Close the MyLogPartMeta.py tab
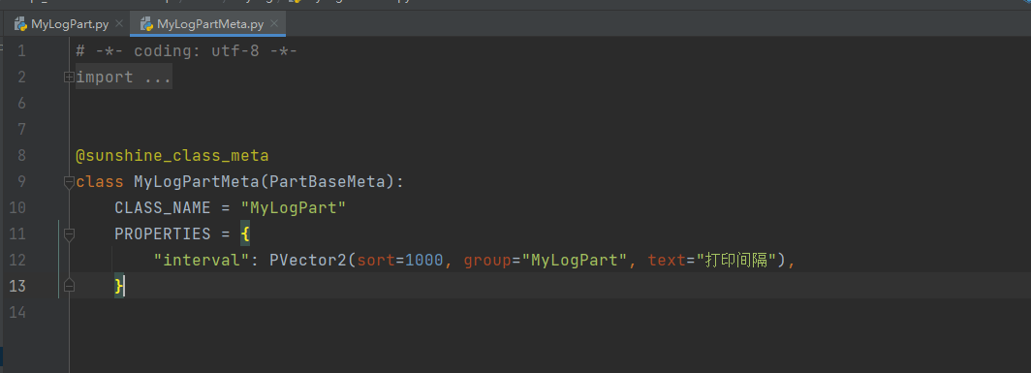 coord(275,23)
